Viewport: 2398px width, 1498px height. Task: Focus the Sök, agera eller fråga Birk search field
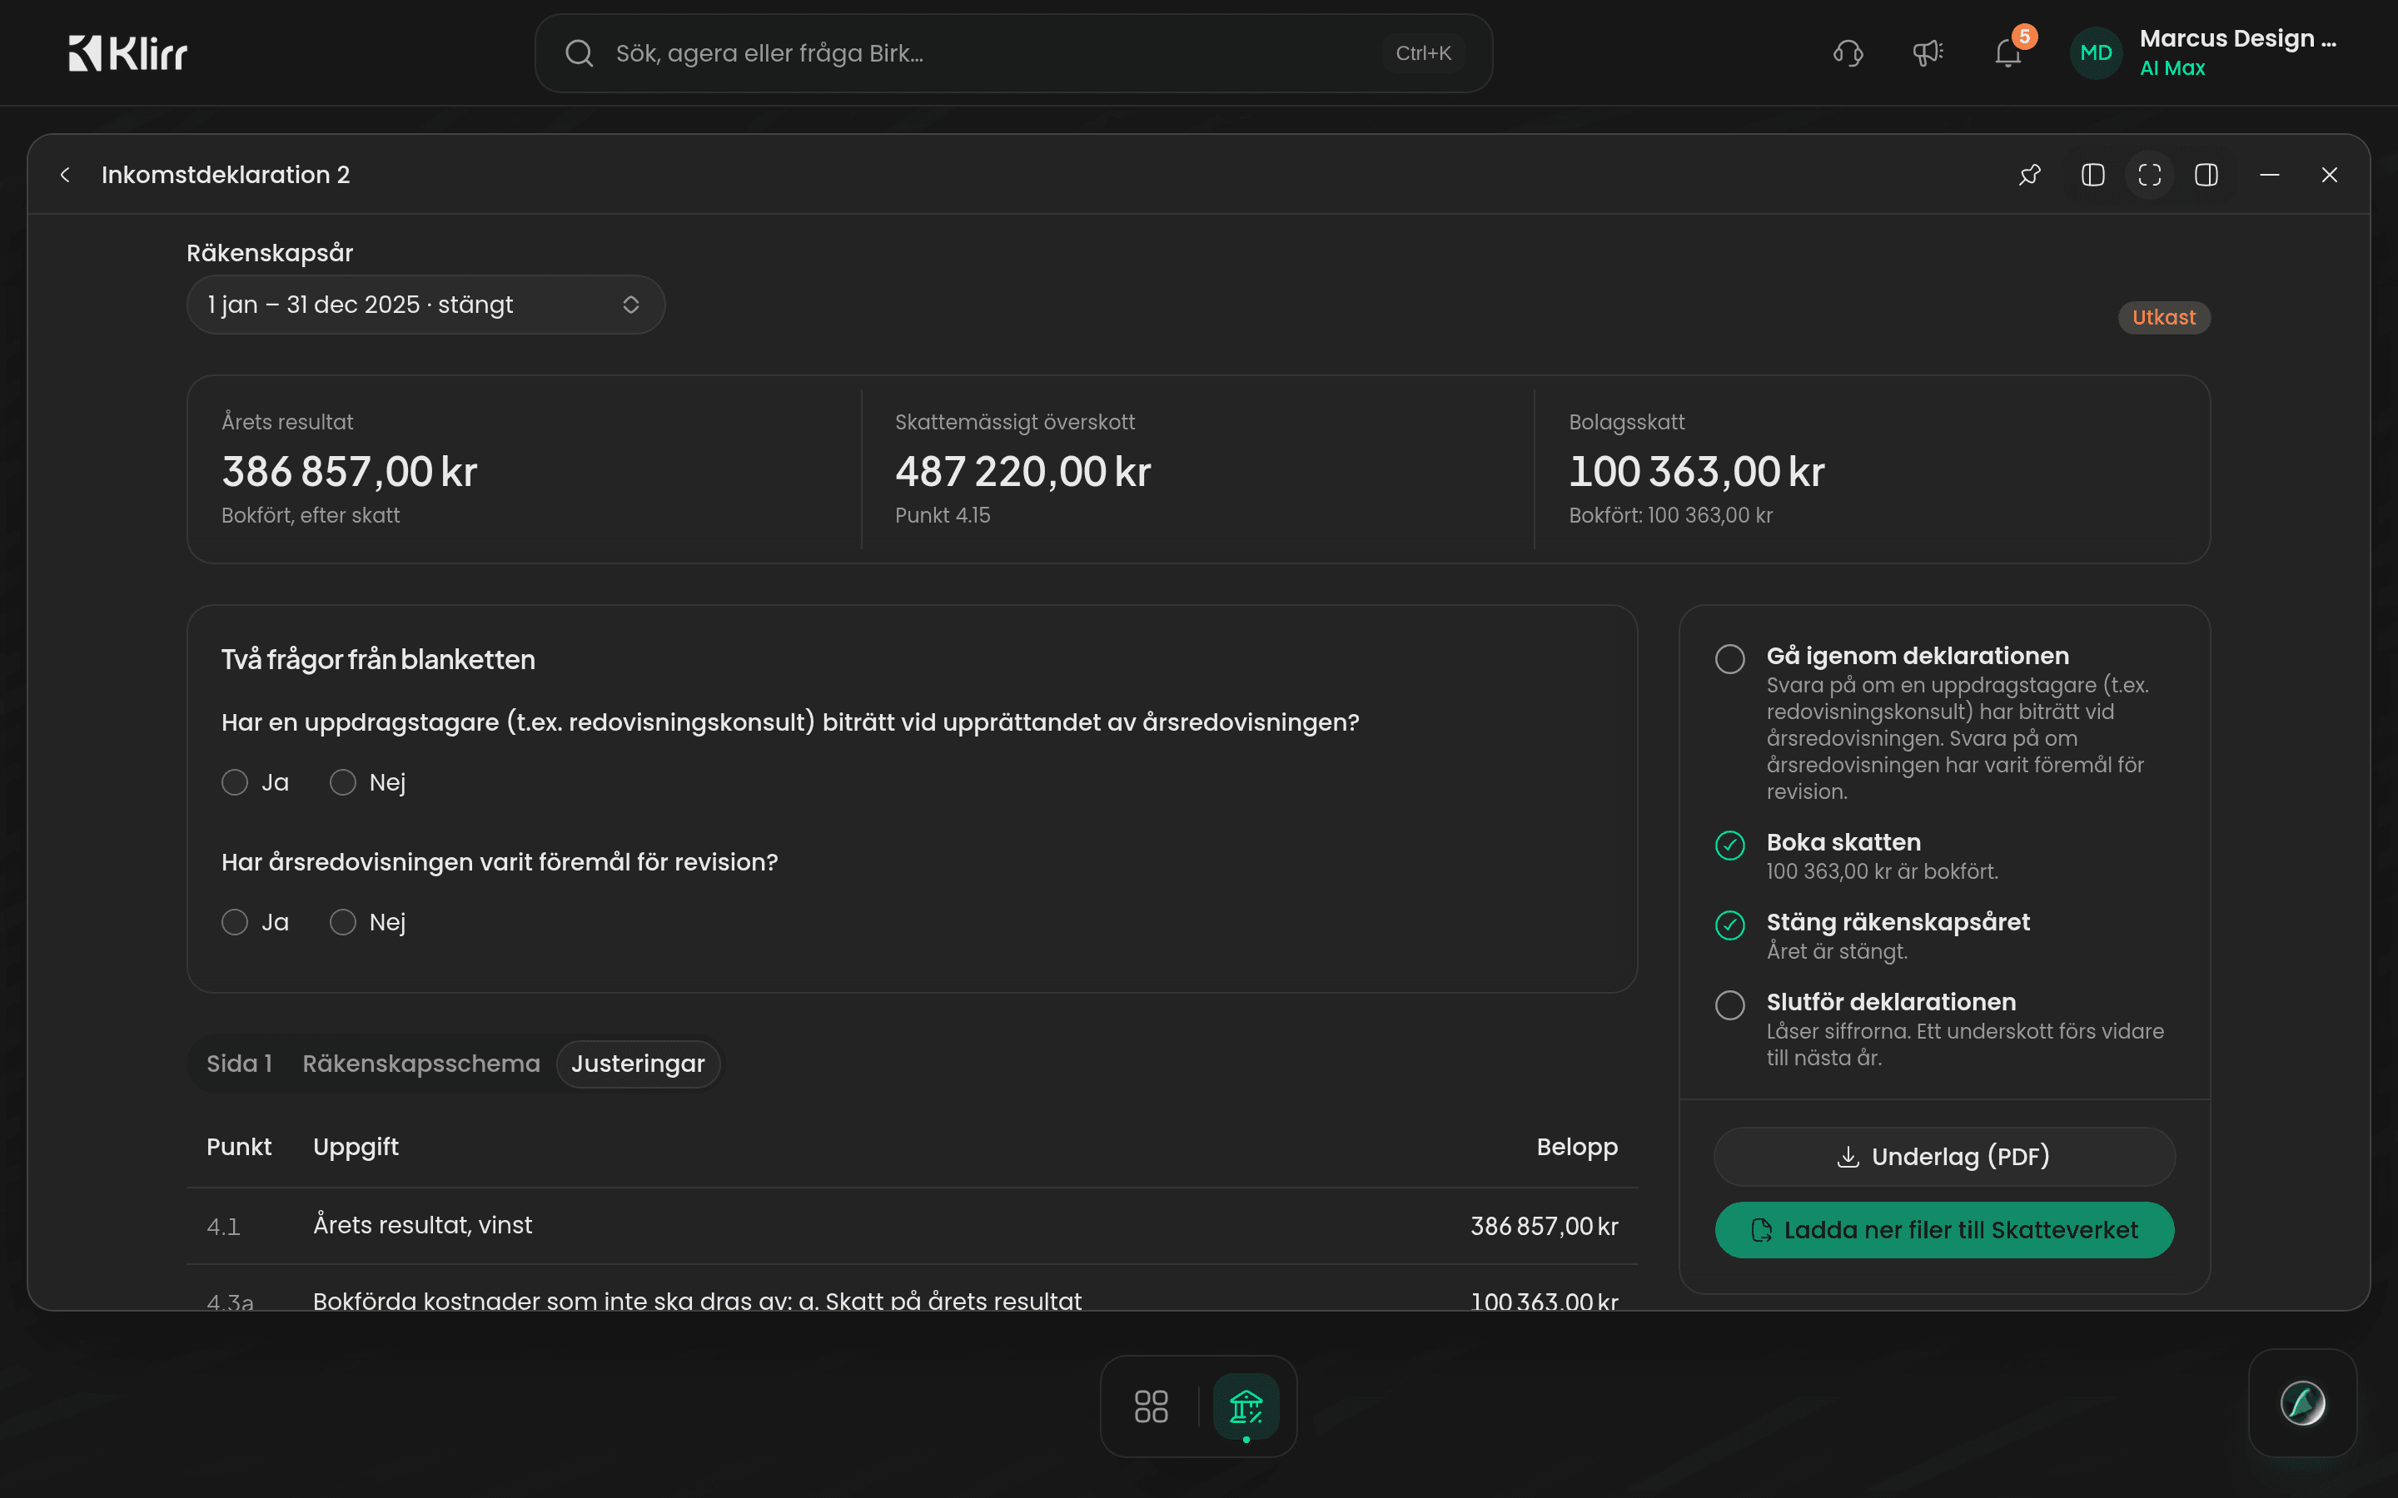tap(1012, 53)
